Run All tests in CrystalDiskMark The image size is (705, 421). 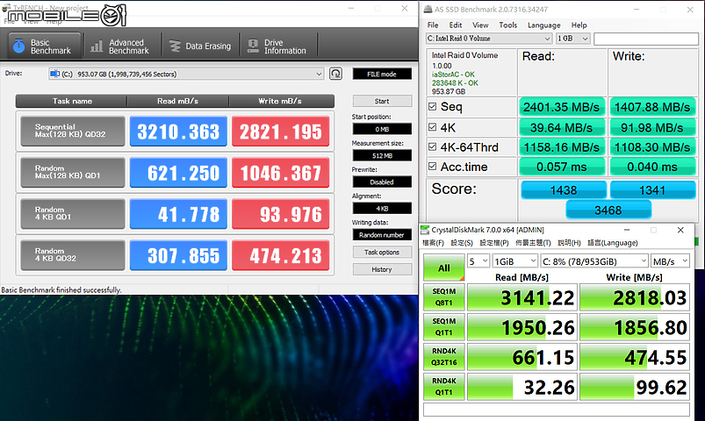pyautogui.click(x=443, y=268)
